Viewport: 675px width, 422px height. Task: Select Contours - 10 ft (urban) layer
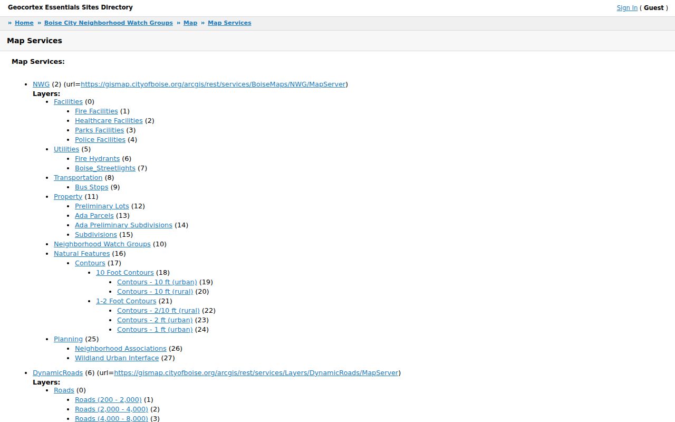tap(157, 282)
